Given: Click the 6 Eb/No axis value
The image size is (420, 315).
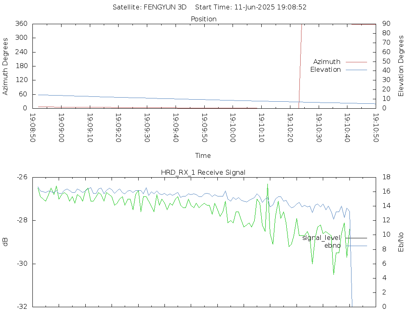Looking at the screenshot, I should 384,264.
